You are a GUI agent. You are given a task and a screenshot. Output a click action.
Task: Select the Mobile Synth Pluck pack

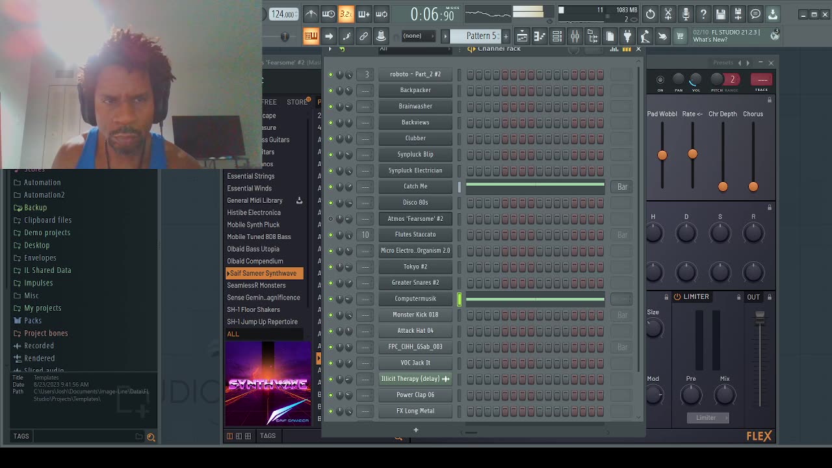click(x=253, y=225)
